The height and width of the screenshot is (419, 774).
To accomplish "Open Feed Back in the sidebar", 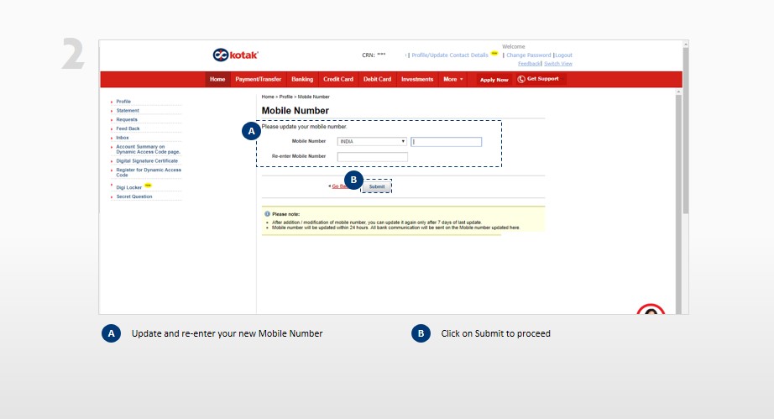I will pos(128,128).
